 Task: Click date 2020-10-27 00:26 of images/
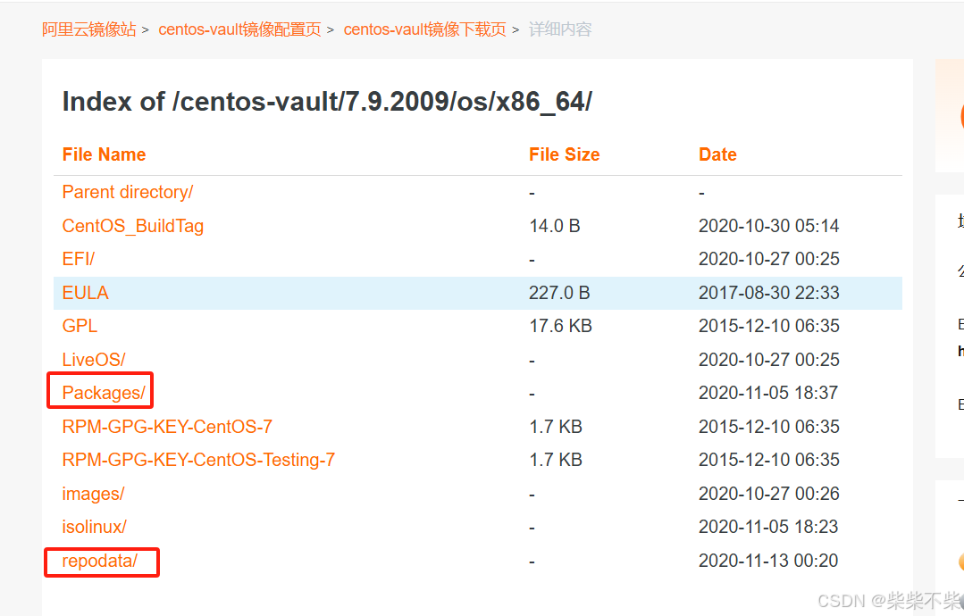[768, 494]
